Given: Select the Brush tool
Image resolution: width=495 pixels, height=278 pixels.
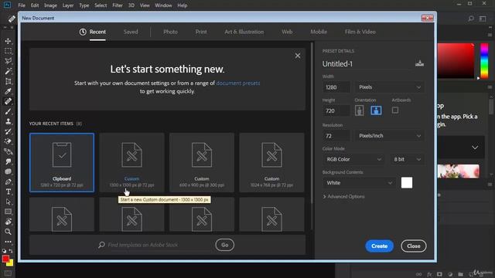Looking at the screenshot, I should tap(8, 111).
